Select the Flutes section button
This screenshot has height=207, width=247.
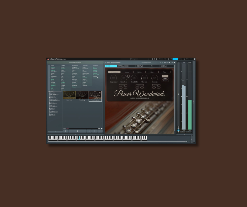coord(164,72)
